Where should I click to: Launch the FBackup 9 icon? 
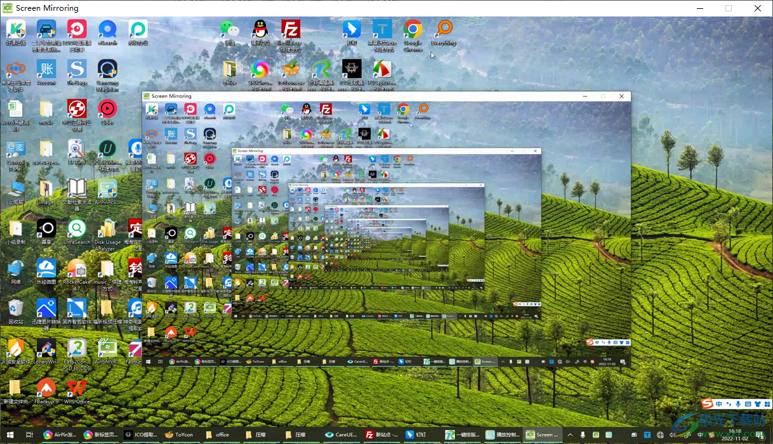click(x=46, y=388)
